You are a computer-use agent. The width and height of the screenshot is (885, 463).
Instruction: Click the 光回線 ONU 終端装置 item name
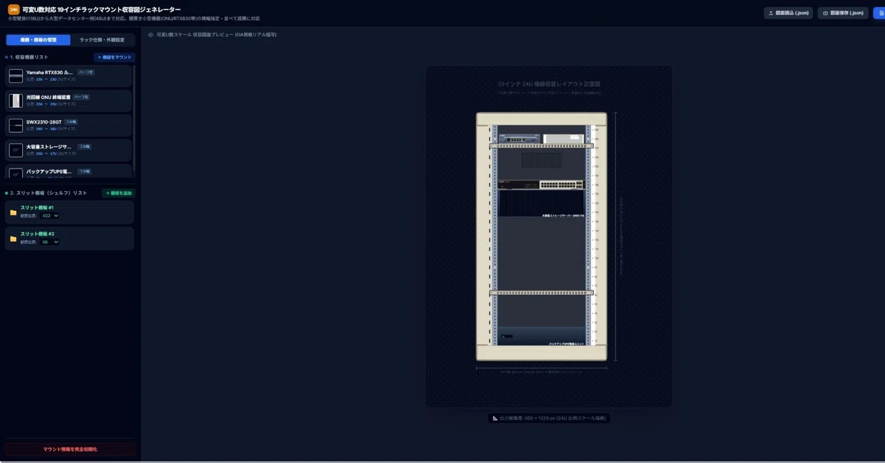coord(48,97)
